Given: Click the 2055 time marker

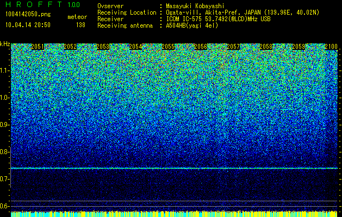Looking at the screenshot, I should click(168, 47).
